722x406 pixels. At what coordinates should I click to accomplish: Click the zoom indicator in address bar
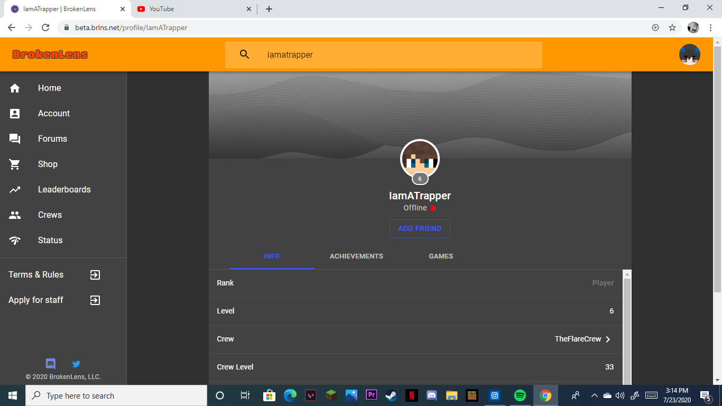click(x=655, y=27)
